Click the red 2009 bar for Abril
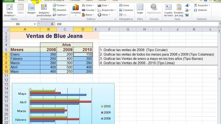This screenshot has width=221, height=124. click(x=61, y=102)
